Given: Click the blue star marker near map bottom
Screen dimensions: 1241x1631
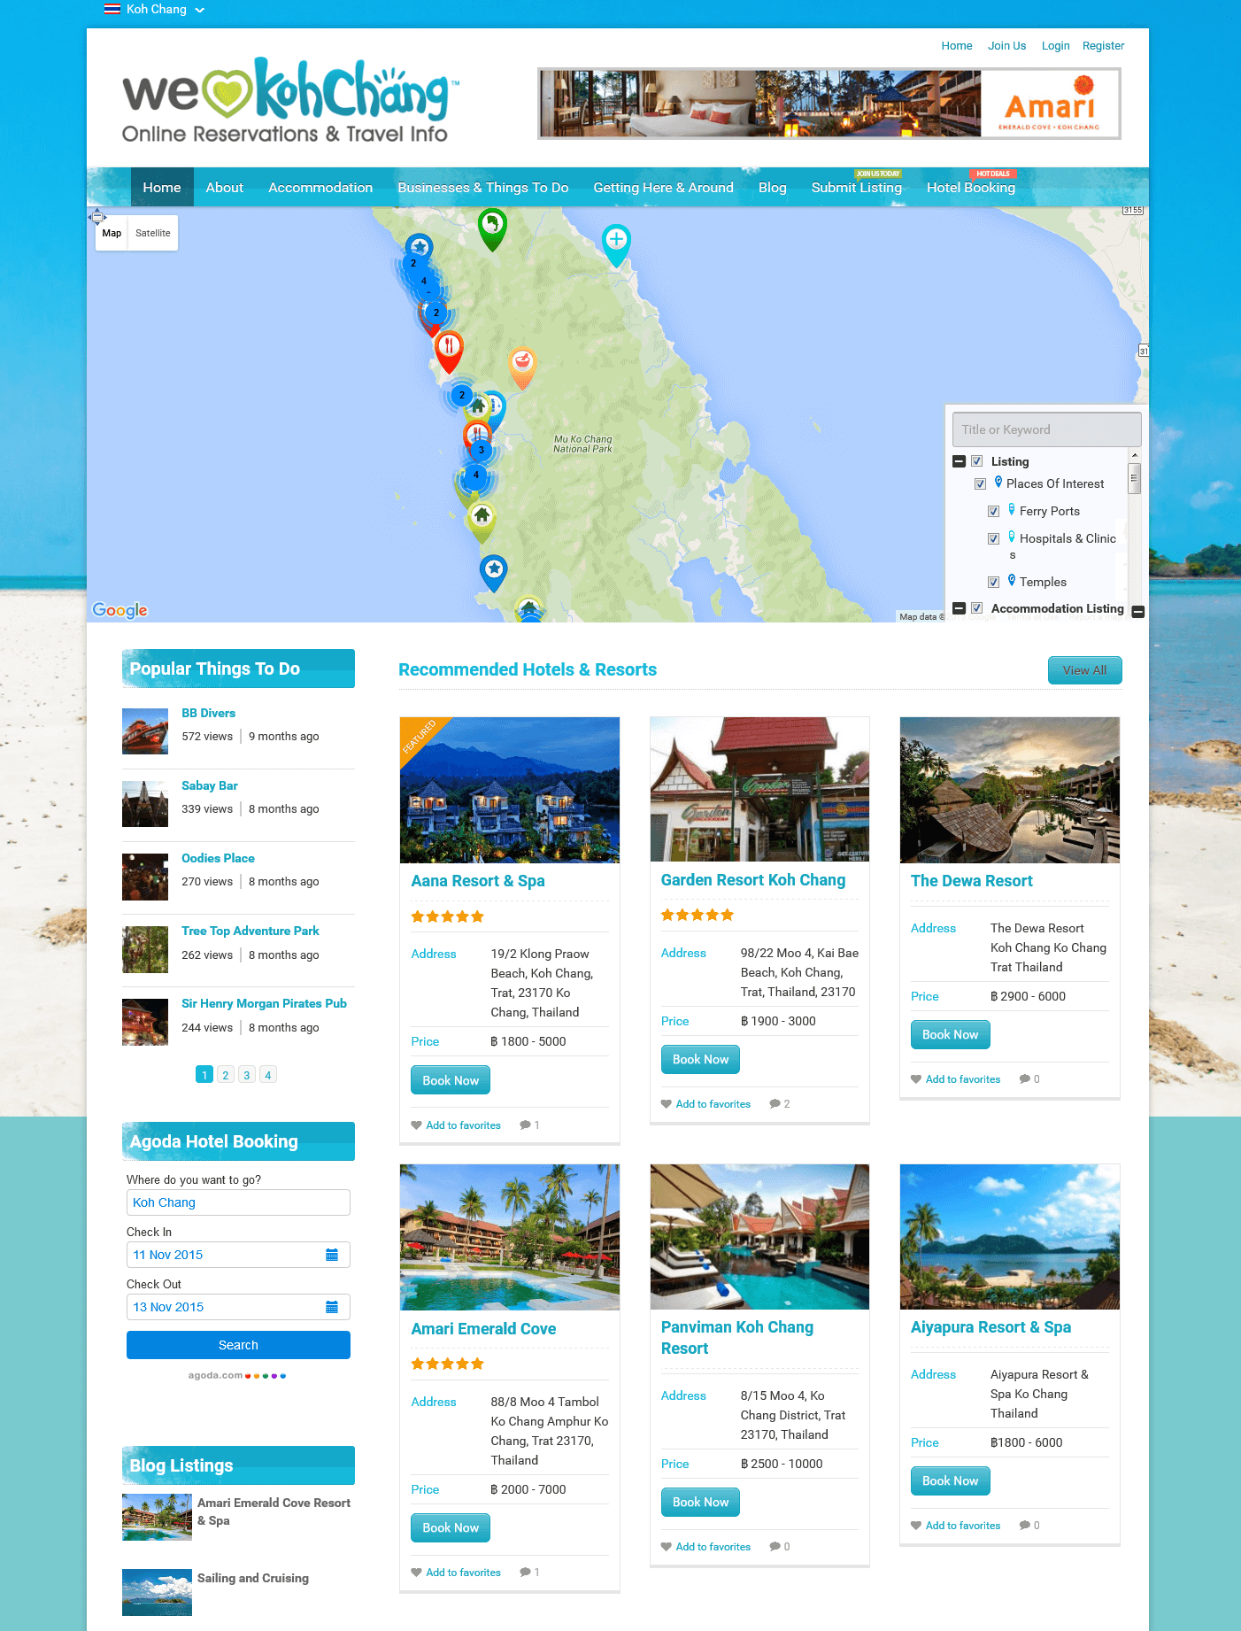Looking at the screenshot, I should click(493, 572).
